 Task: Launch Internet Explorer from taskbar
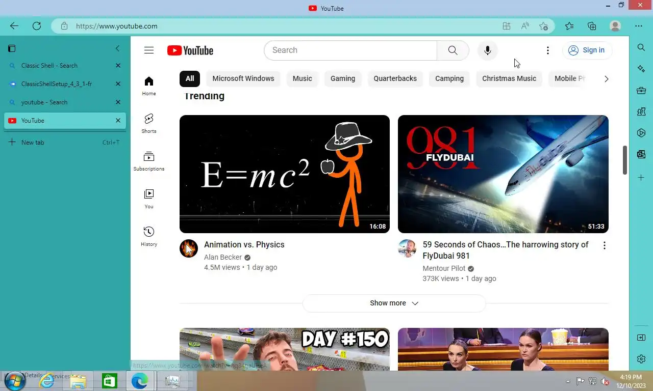point(46,381)
